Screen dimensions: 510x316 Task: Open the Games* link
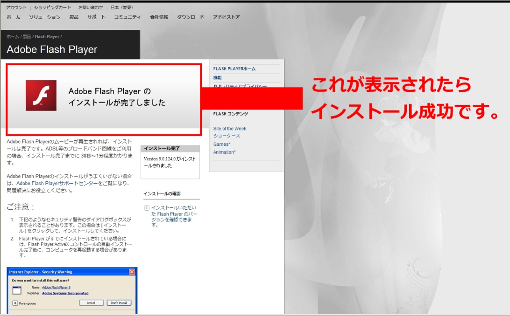tap(222, 144)
